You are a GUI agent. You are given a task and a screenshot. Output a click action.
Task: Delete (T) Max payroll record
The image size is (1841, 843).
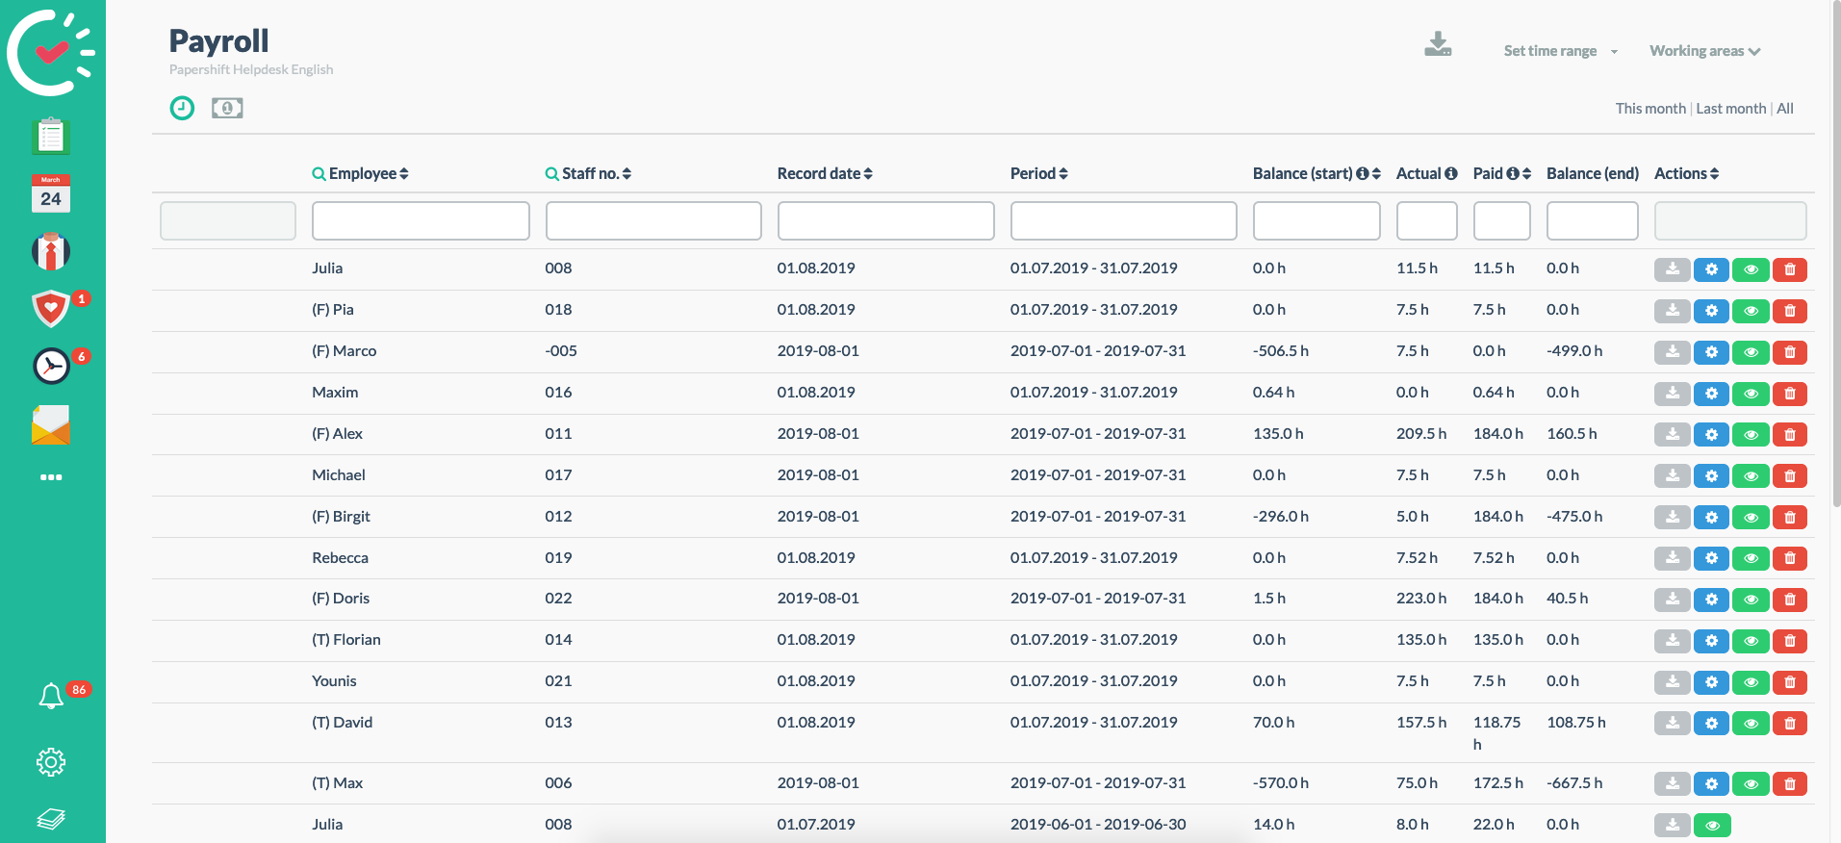1789,784
